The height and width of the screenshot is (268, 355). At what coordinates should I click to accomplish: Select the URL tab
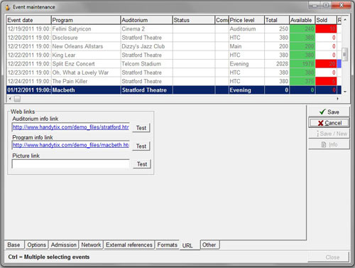190,245
